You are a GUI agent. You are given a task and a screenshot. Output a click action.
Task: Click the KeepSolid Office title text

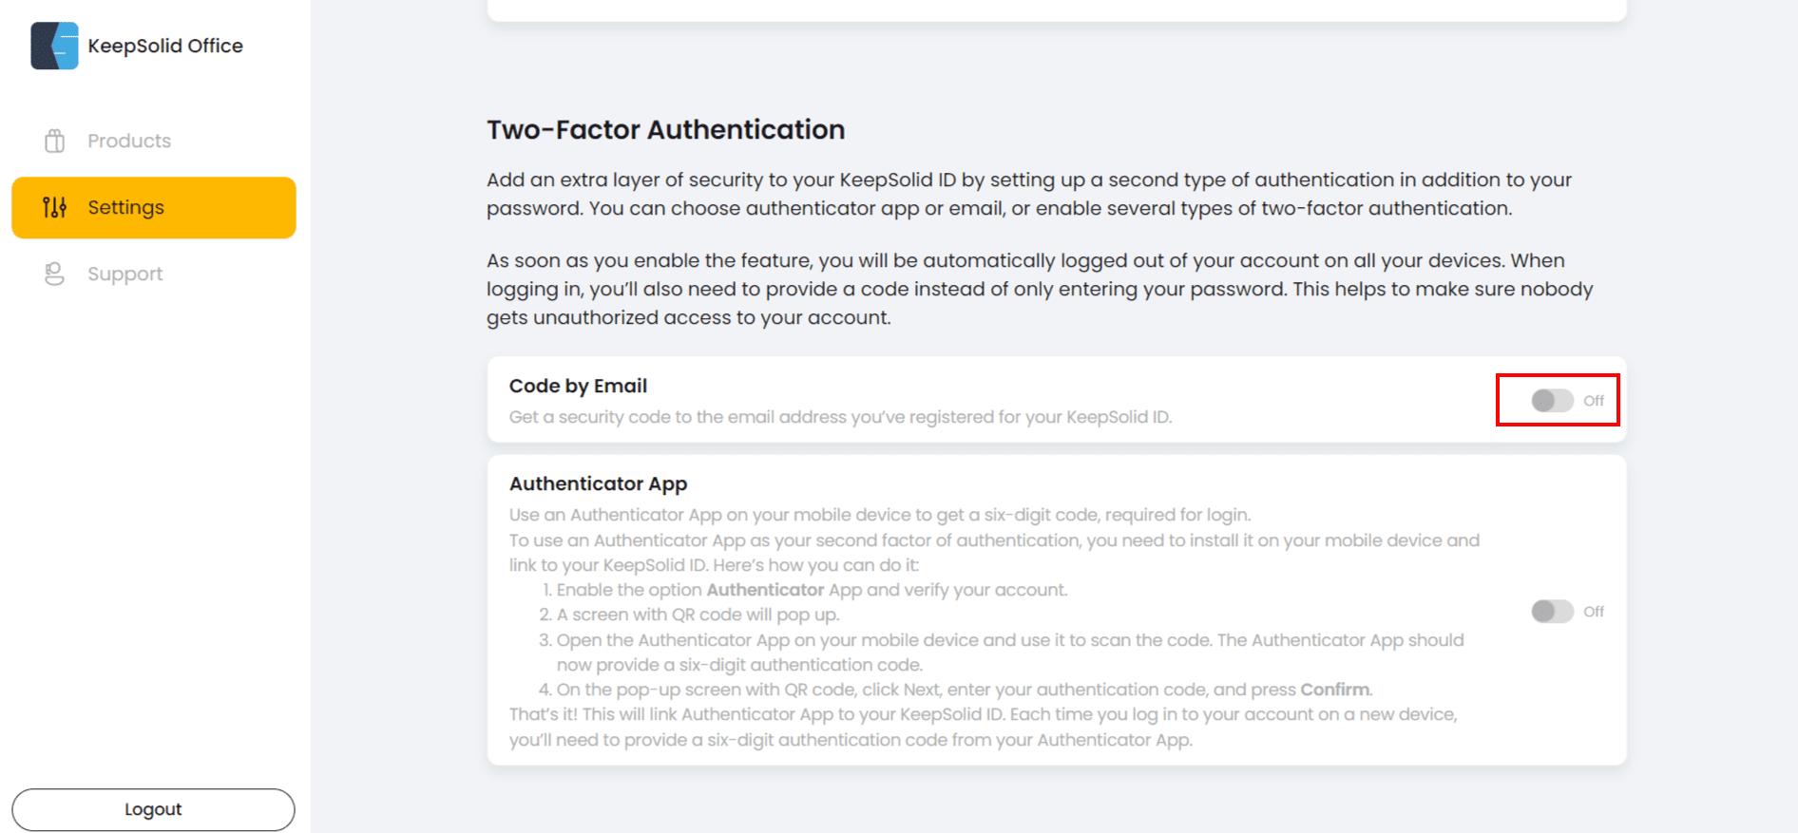tap(165, 46)
